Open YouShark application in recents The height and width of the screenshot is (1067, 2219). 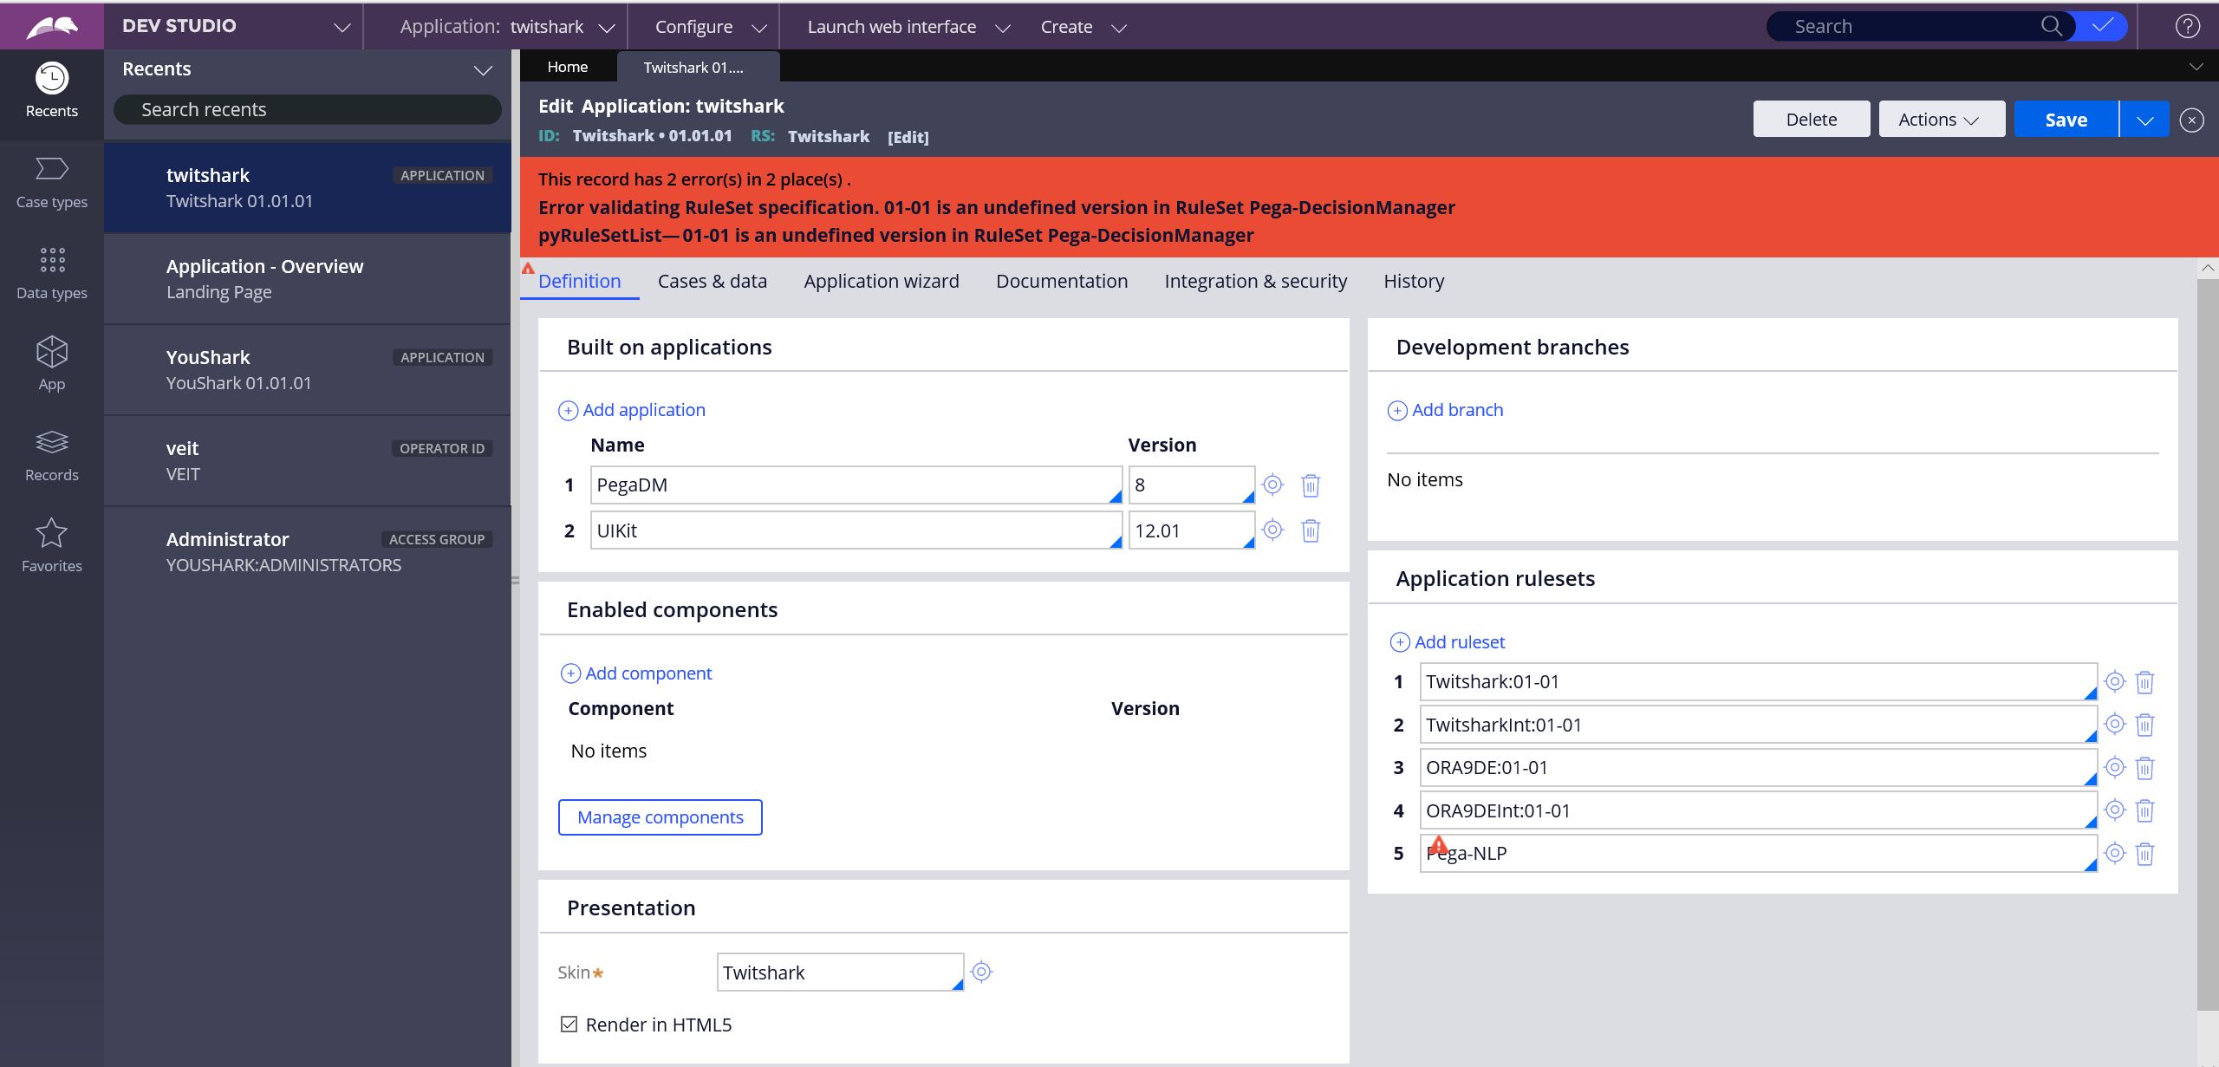(x=308, y=370)
